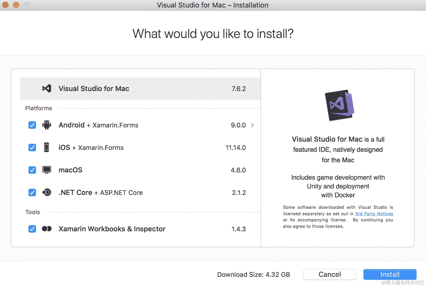The height and width of the screenshot is (287, 426).
Task: Click the window minimize button
Action: (16, 5)
